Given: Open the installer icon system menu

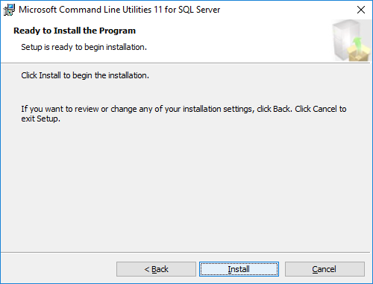Looking at the screenshot, I should point(9,10).
